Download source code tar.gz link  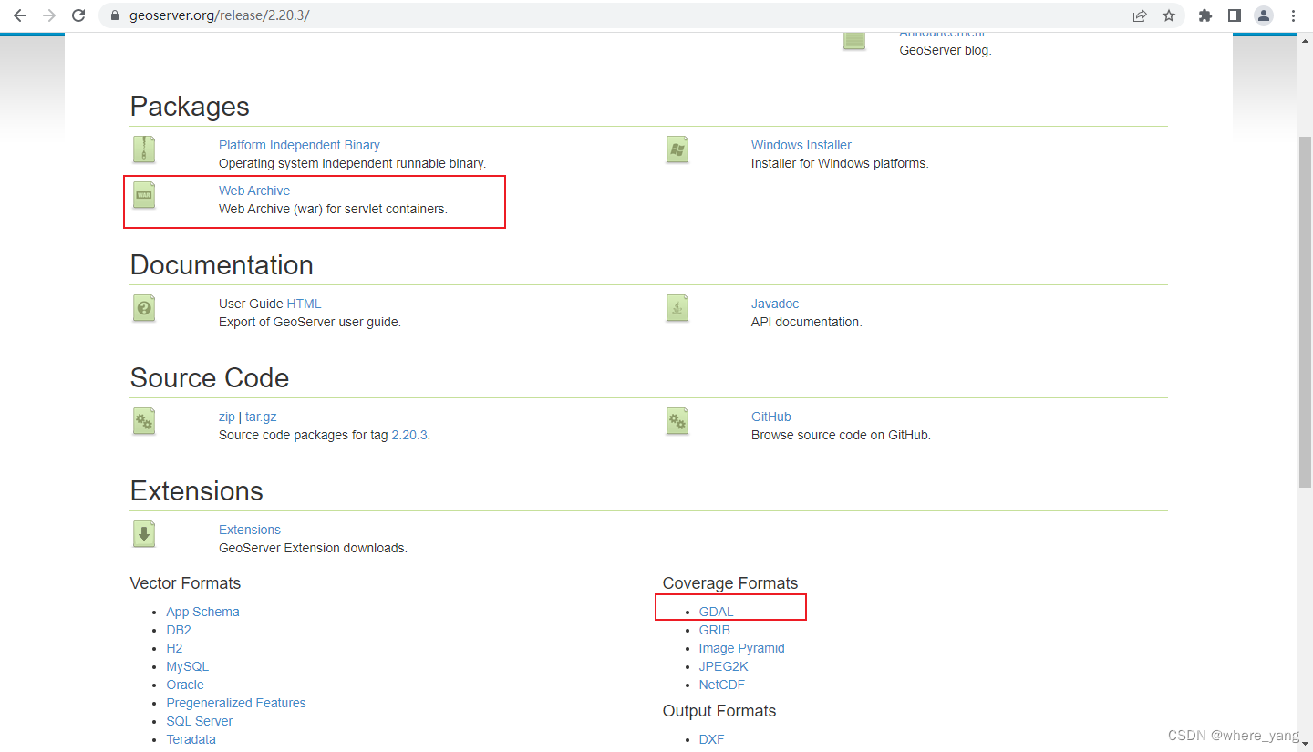pos(261,417)
